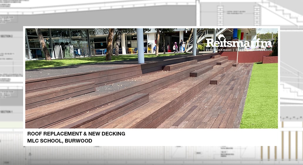The height and width of the screenshot is (165, 303).
Task: Click the 'MLC SCHOOL, BURWOOD' caption
Action: tap(60, 141)
